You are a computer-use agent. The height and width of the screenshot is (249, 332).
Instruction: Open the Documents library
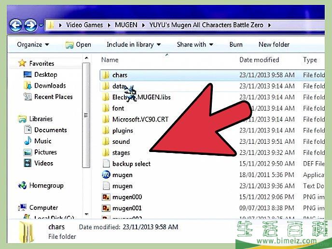pyautogui.click(x=50, y=130)
